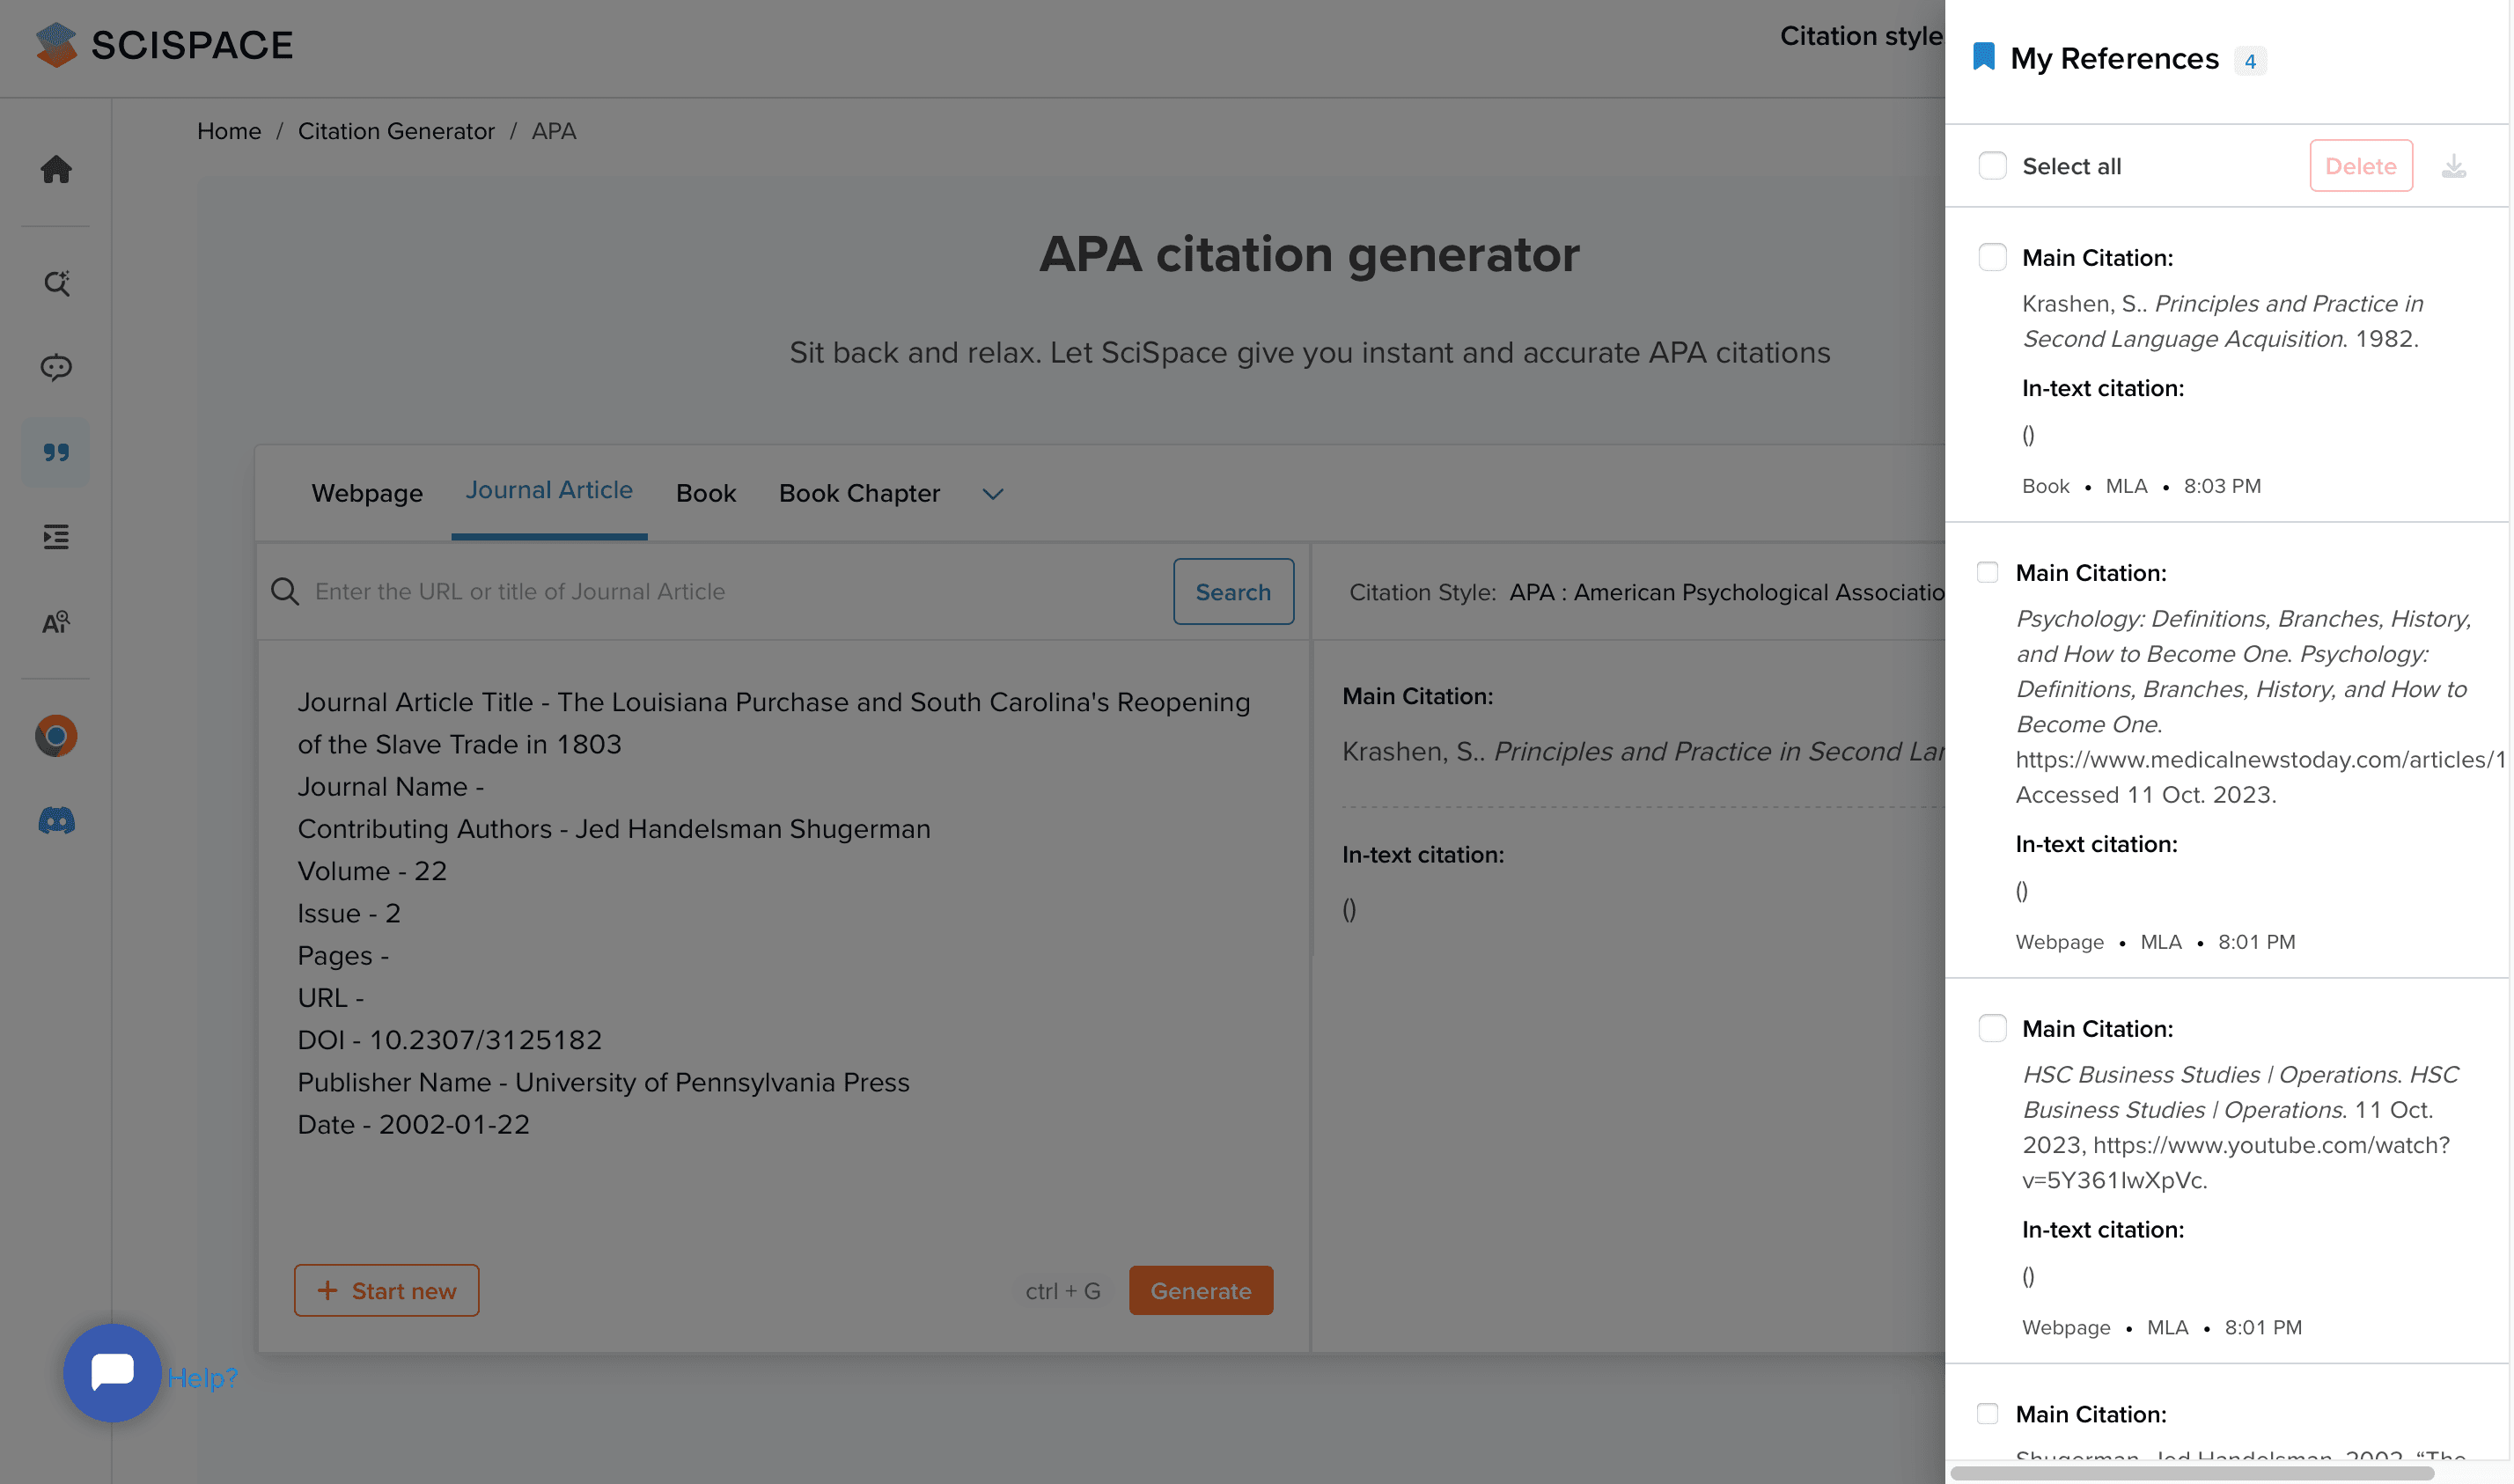Click the Start new button
This screenshot has height=1484, width=2514.
pos(386,1290)
